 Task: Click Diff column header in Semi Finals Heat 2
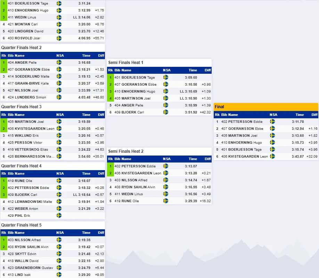tap(207, 159)
